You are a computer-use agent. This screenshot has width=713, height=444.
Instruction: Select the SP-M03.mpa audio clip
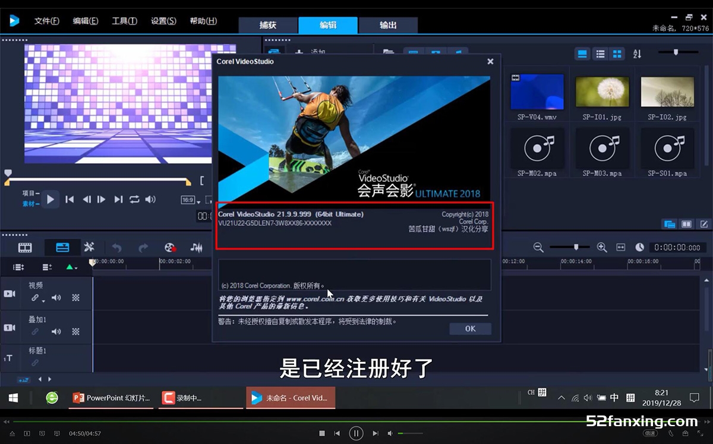pyautogui.click(x=602, y=149)
